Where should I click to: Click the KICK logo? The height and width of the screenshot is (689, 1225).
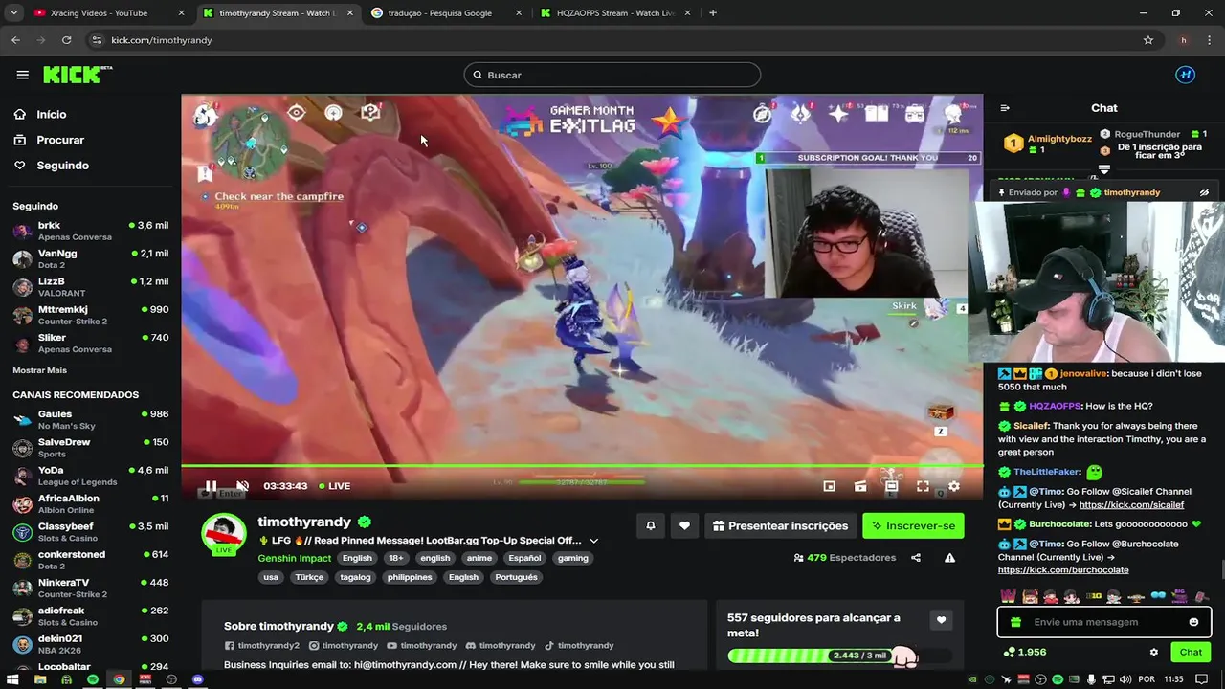[77, 75]
